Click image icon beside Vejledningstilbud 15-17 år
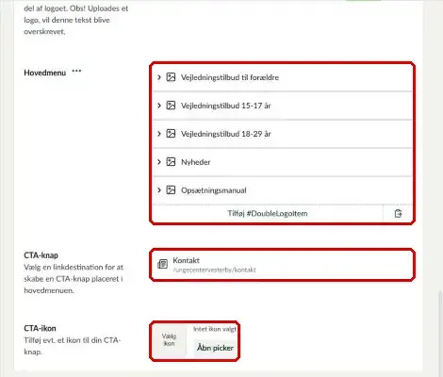 coord(171,106)
